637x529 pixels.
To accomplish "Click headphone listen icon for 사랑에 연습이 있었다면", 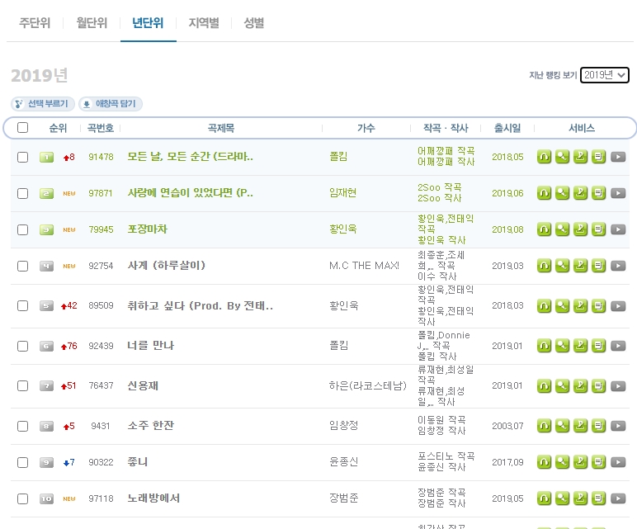I will coord(544,192).
